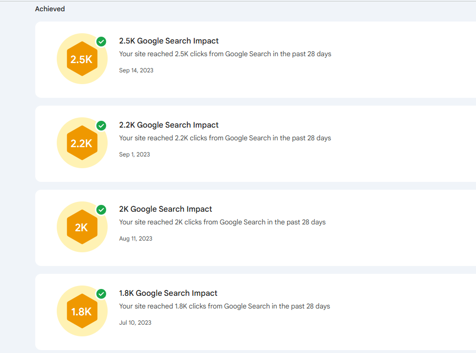Select the Sep 14, 2023 date label
The image size is (476, 353).
coord(136,70)
